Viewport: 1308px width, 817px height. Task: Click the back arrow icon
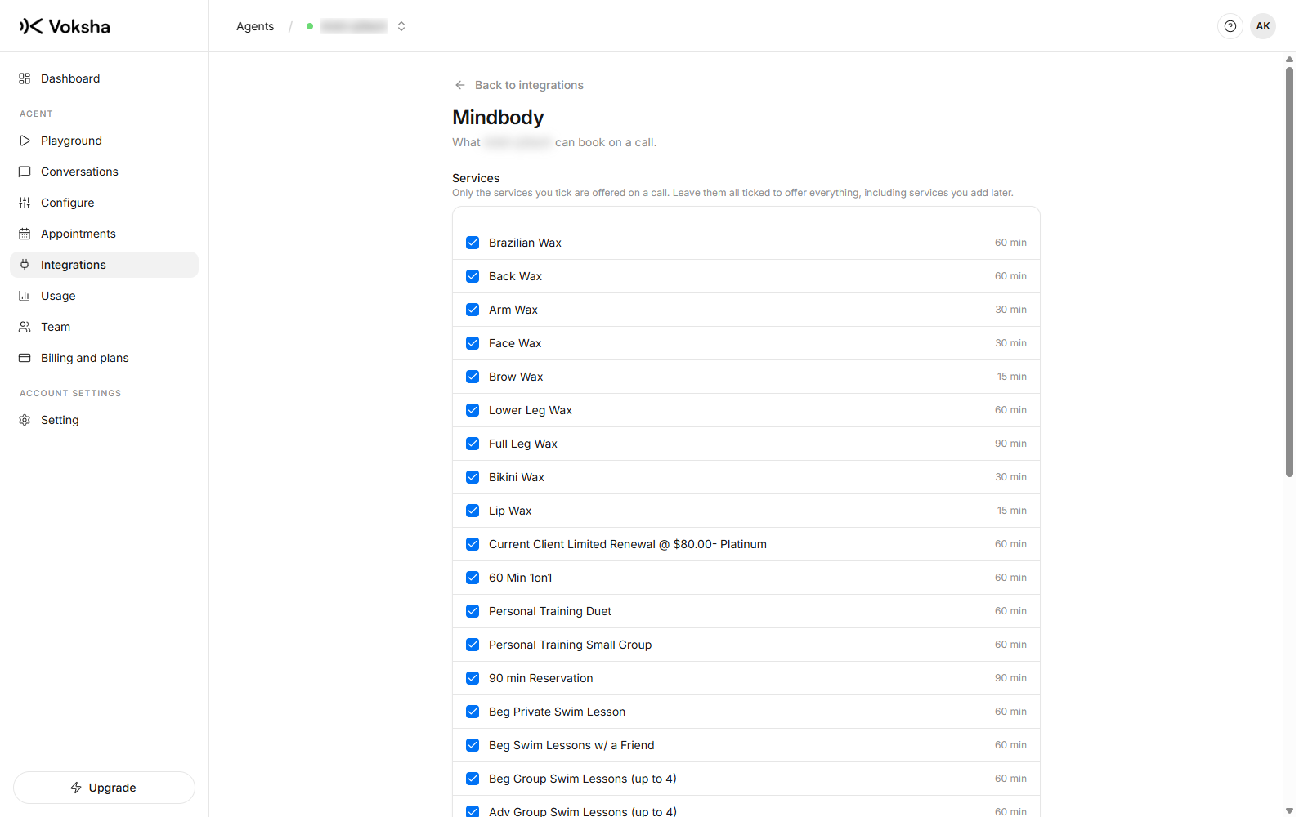[460, 85]
